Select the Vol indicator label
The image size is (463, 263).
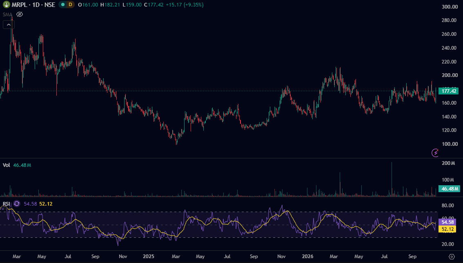click(7, 165)
